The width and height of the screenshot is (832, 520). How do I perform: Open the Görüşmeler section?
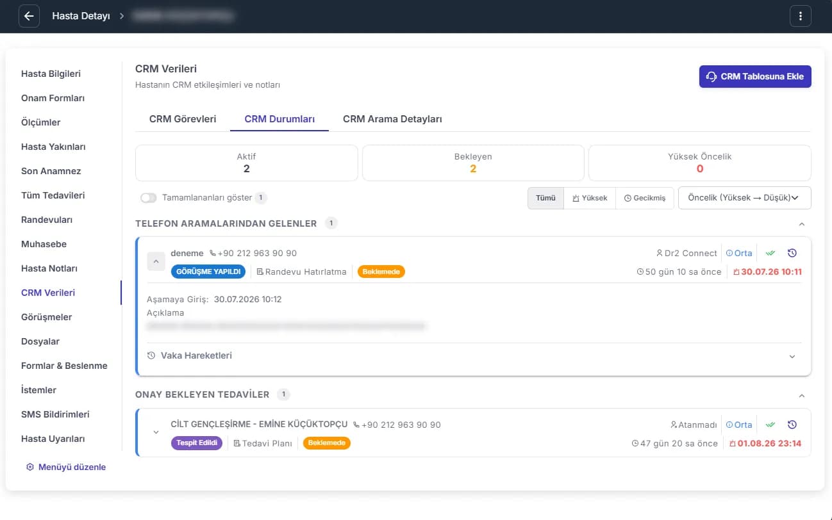47,317
